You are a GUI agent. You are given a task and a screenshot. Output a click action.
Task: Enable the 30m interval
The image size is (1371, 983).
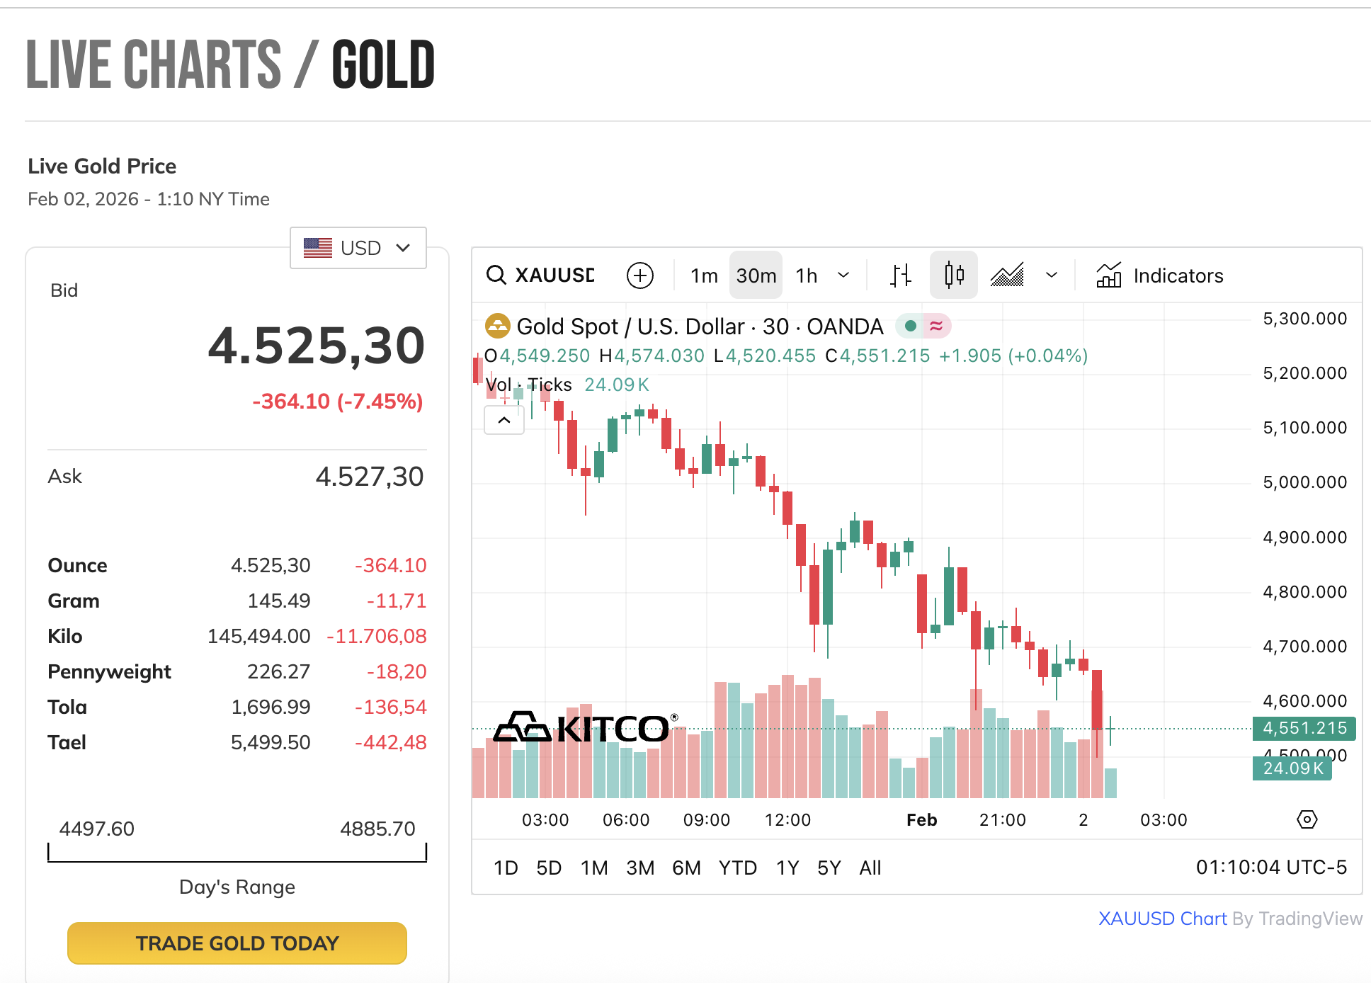[755, 275]
